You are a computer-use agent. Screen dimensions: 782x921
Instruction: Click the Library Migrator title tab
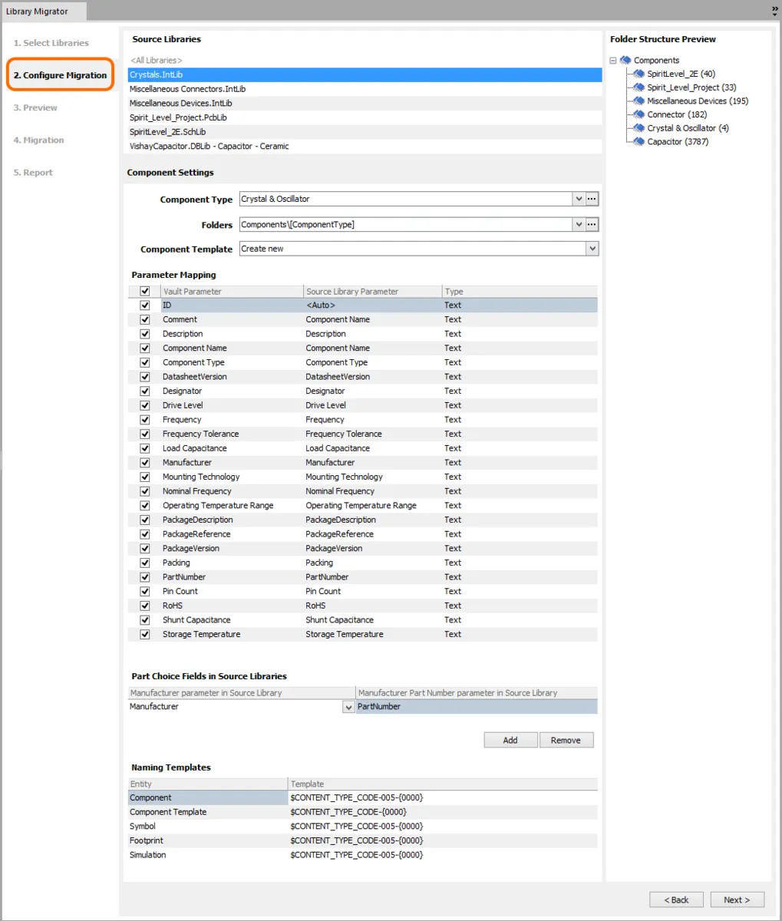[x=43, y=12]
